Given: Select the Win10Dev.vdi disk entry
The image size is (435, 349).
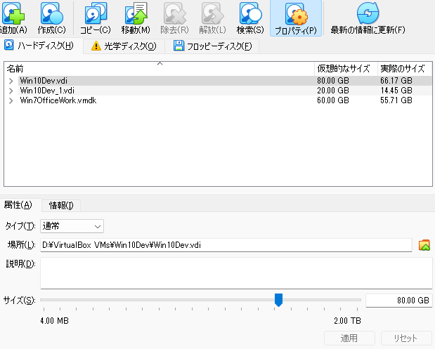Looking at the screenshot, I should [x=44, y=81].
